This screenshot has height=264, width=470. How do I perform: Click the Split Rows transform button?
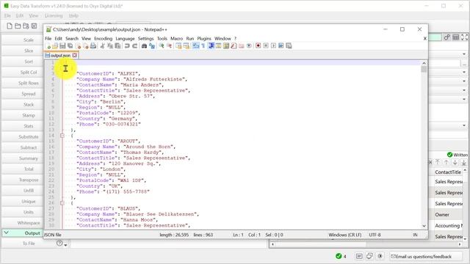click(29, 83)
